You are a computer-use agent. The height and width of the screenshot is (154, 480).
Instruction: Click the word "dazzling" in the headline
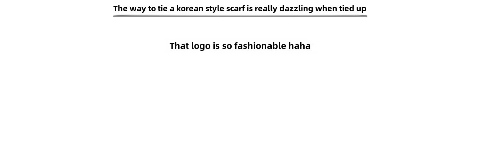(296, 9)
